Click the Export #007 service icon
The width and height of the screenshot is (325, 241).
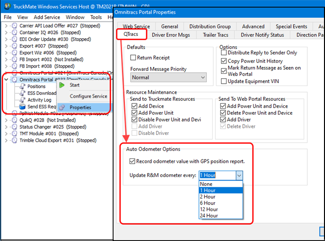point(14,46)
